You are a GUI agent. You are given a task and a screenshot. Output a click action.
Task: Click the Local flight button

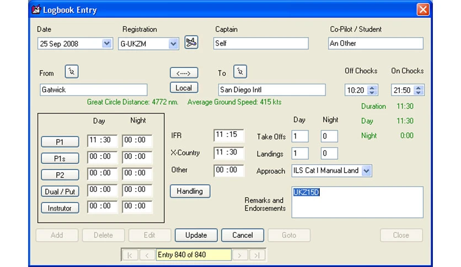tap(184, 88)
